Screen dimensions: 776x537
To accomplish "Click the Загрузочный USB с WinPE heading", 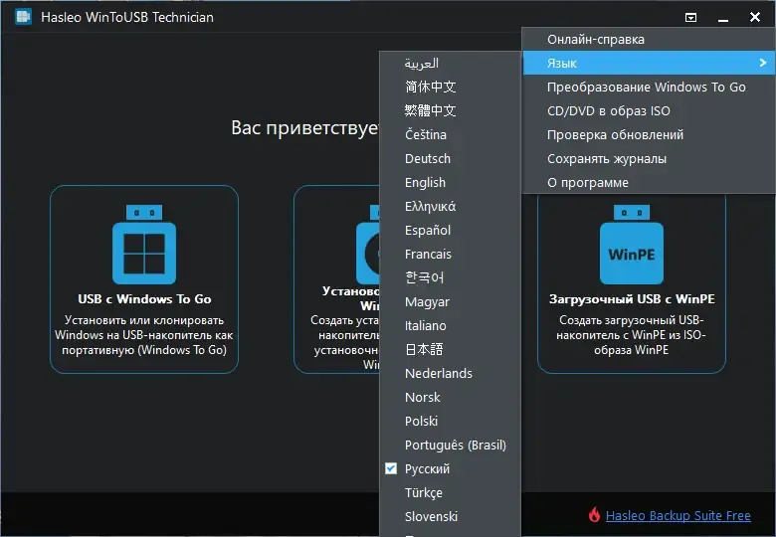I will point(632,299).
